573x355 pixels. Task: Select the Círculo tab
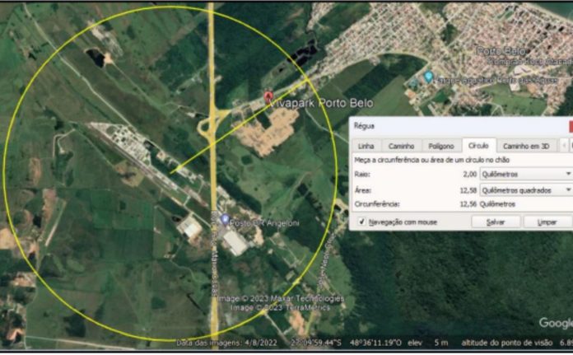tap(478, 146)
